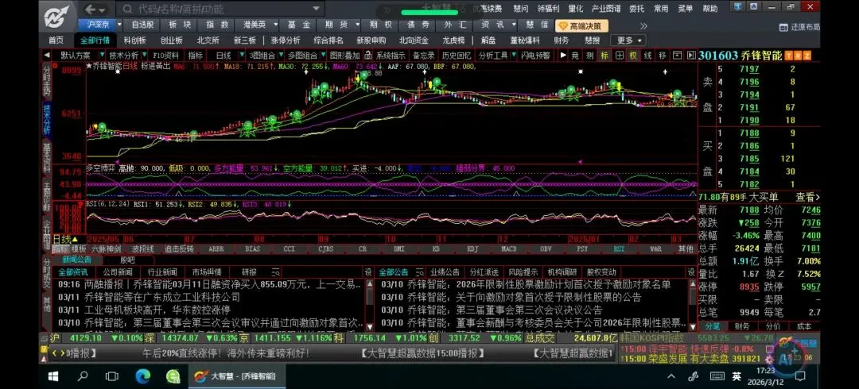Click the 测 toolbar icon
The width and height of the screenshot is (859, 389).
click(x=589, y=56)
